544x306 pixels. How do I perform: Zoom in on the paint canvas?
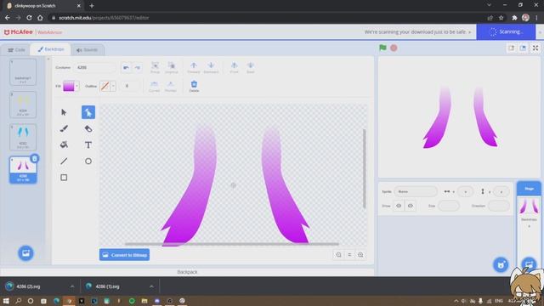tap(360, 255)
